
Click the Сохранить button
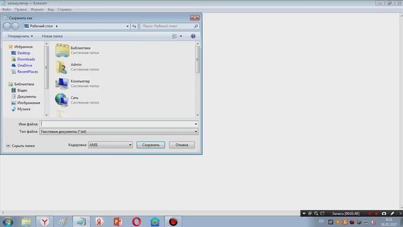coord(150,145)
